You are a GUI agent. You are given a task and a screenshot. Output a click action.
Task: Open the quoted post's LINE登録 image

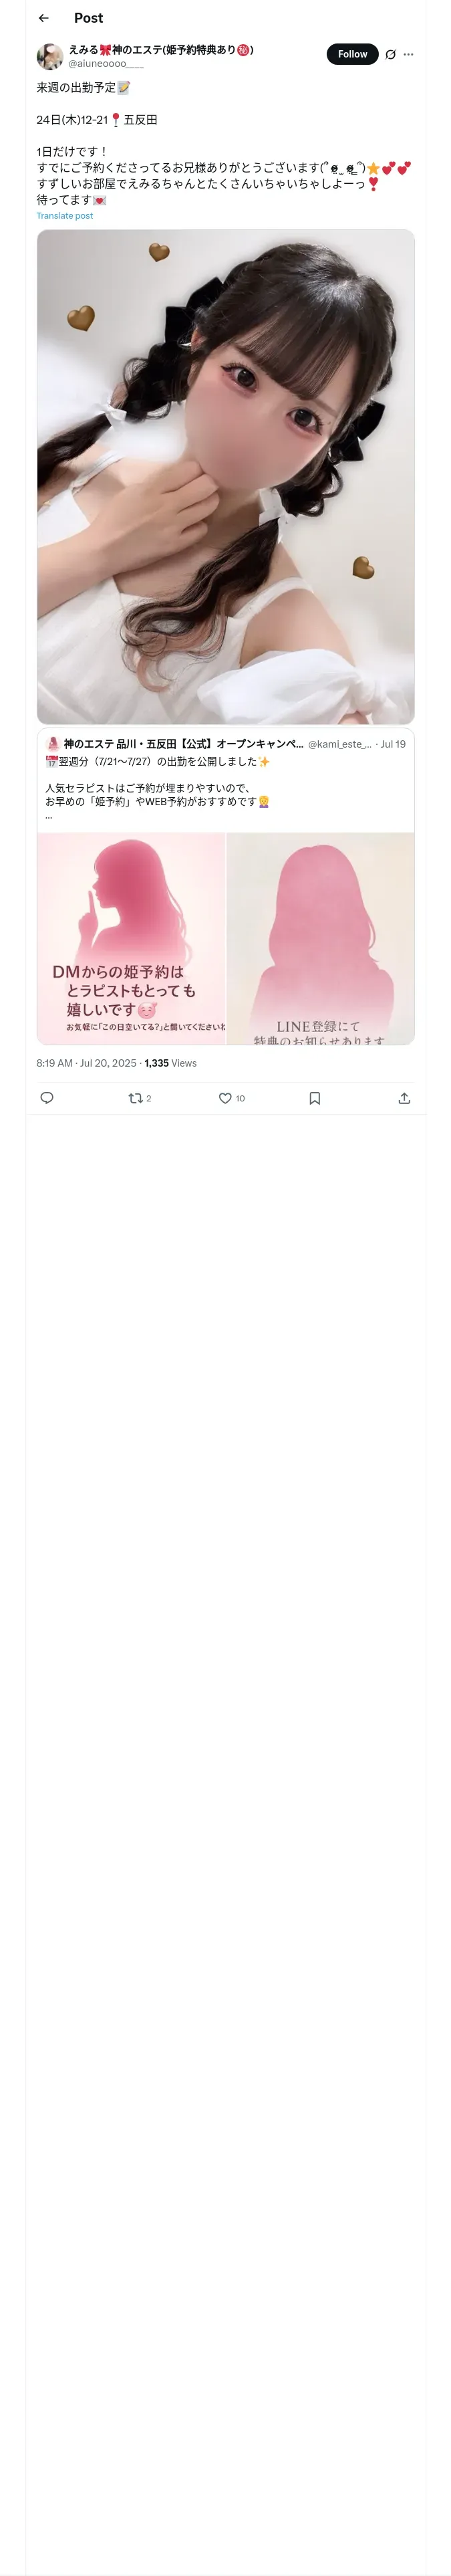[320, 938]
